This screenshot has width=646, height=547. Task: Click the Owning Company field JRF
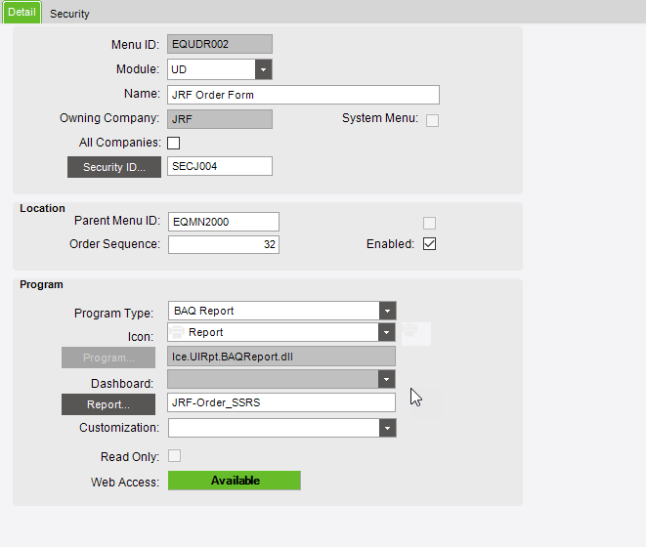tap(220, 119)
